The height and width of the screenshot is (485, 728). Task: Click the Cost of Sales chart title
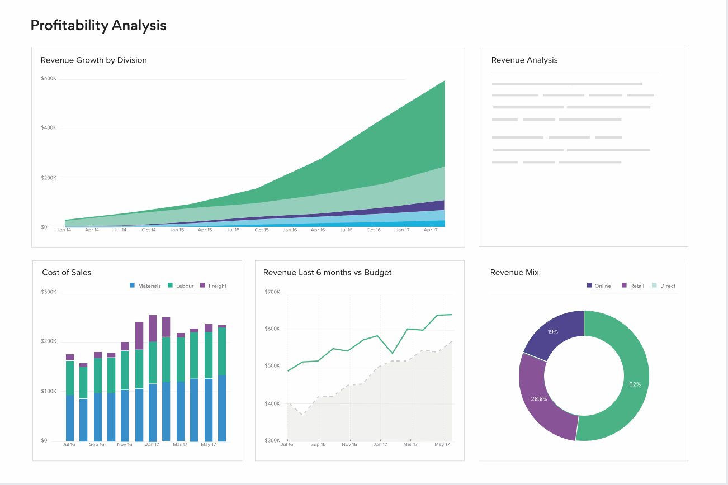(67, 273)
